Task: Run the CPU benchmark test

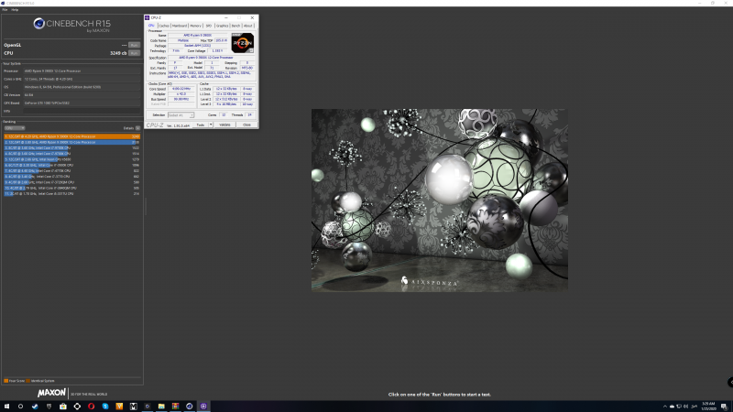Action: 134,53
